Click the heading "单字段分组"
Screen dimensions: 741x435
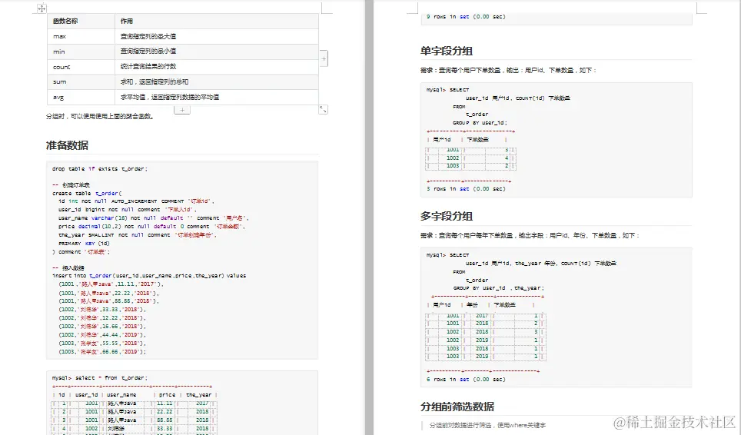point(447,51)
